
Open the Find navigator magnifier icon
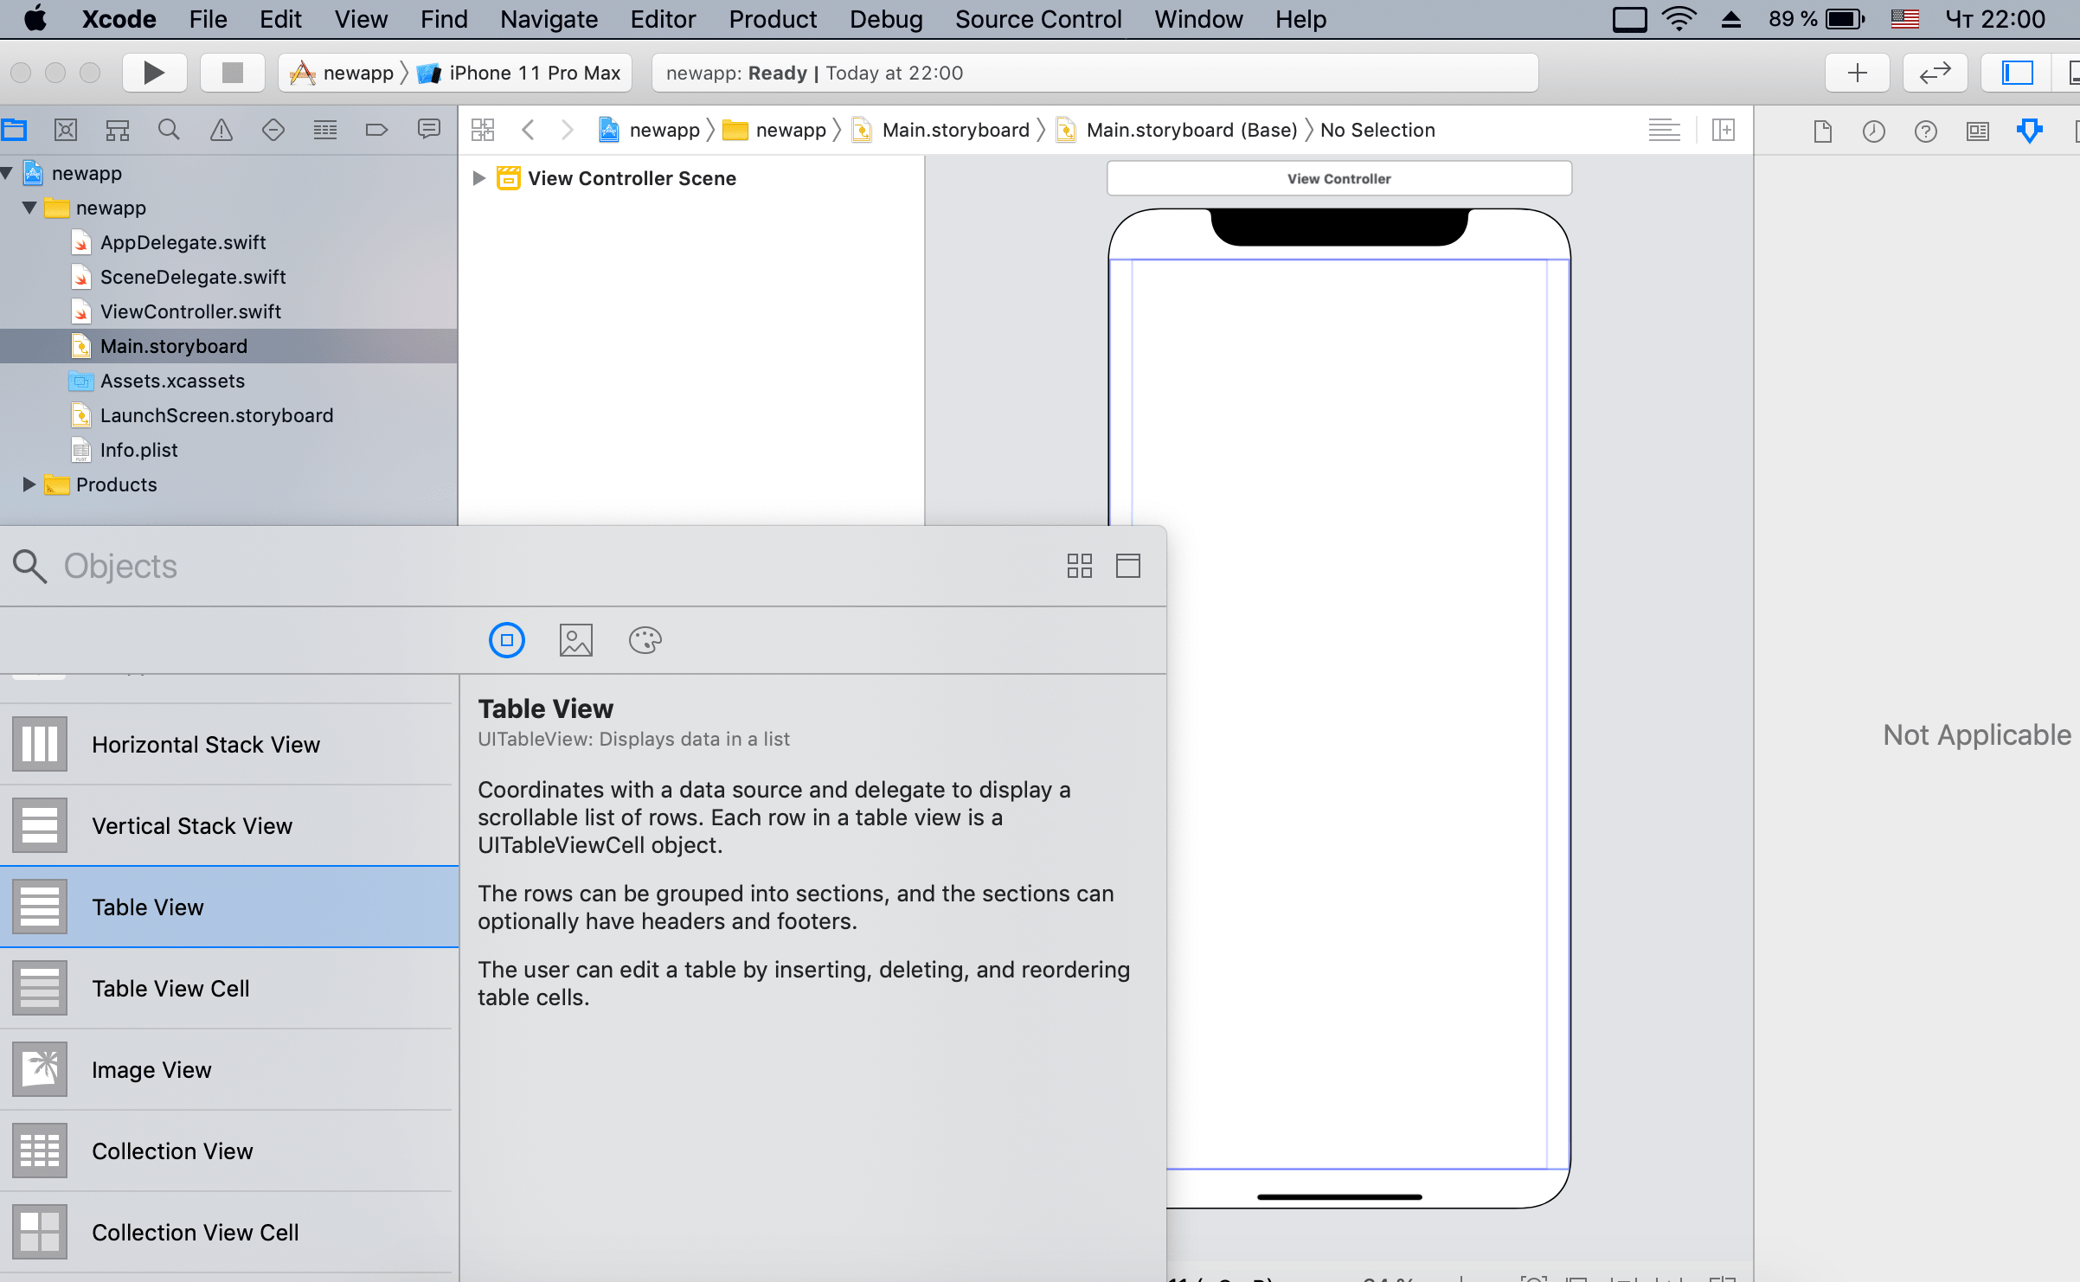(170, 131)
